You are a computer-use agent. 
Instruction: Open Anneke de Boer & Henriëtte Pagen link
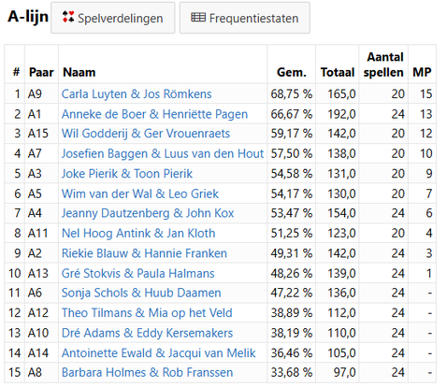[x=154, y=114]
